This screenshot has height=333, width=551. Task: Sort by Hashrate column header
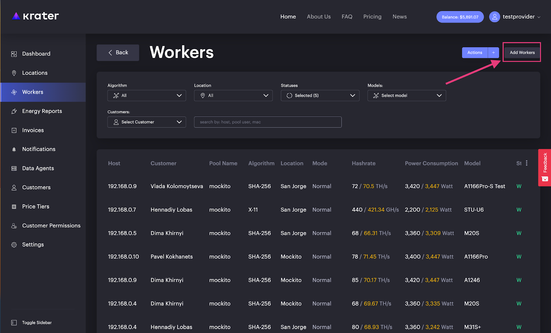pyautogui.click(x=364, y=163)
